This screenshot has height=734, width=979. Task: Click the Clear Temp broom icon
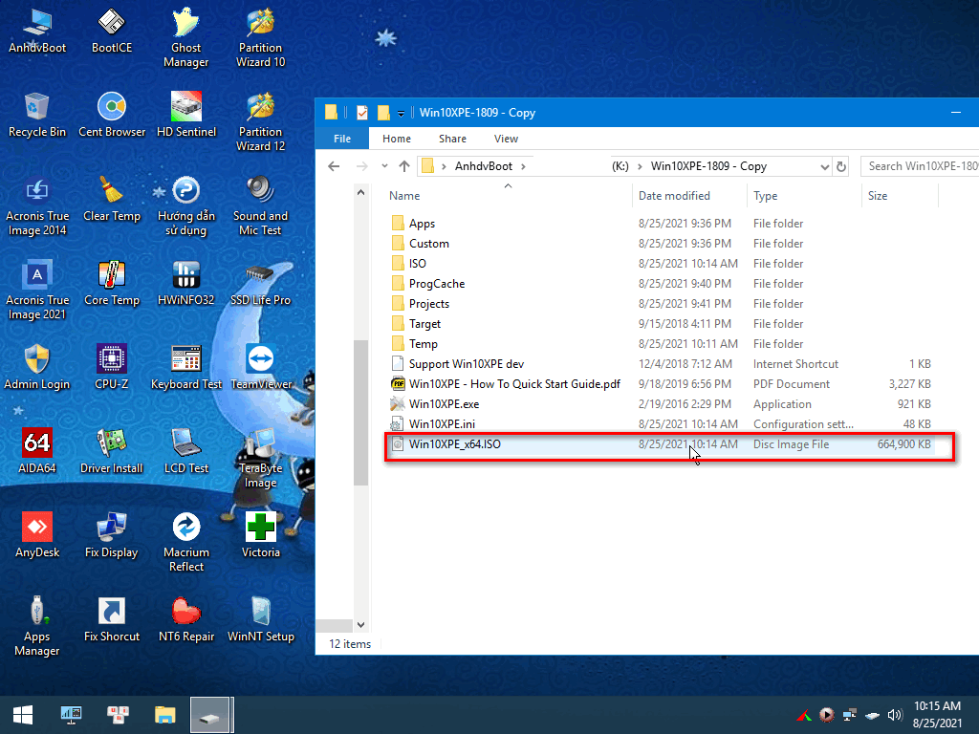112,200
